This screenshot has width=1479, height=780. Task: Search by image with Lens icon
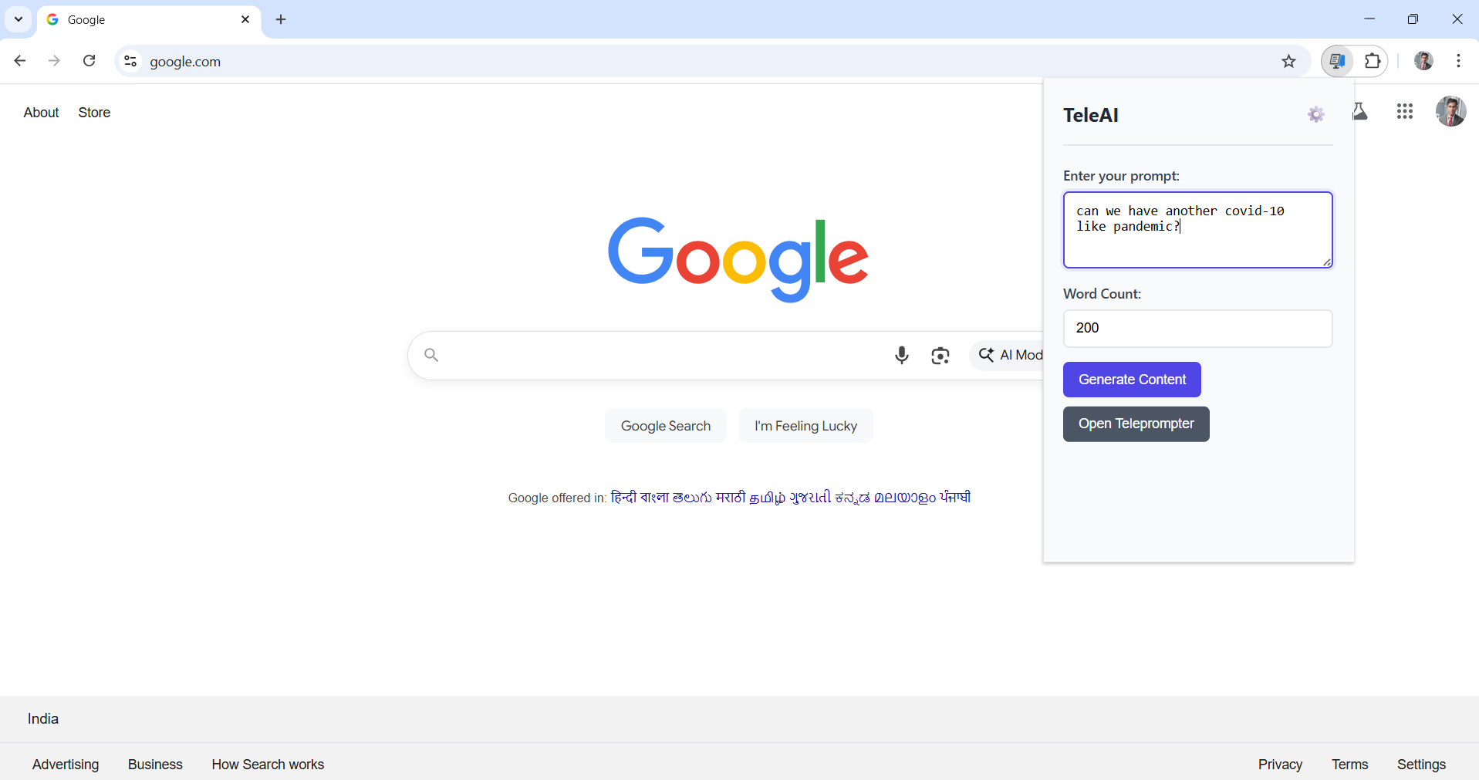point(940,355)
